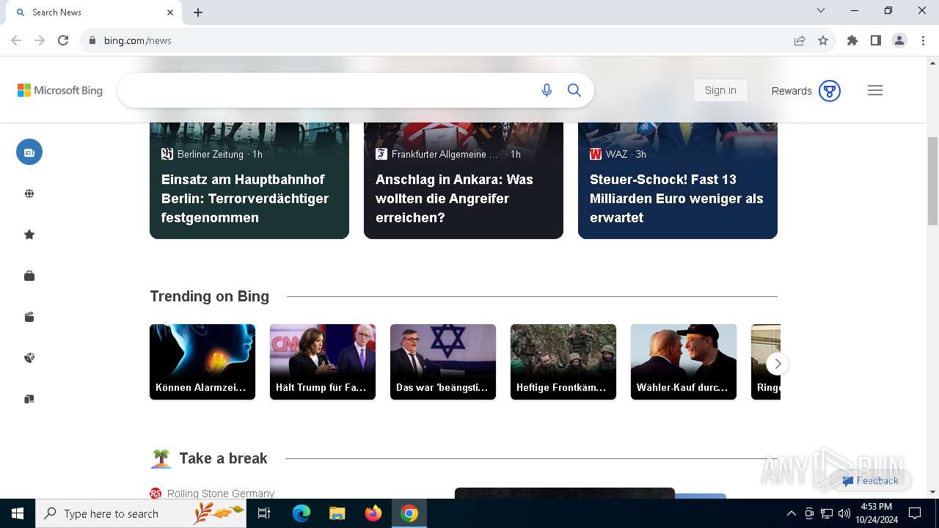Select the business briefcase sidebar icon

[x=29, y=276]
